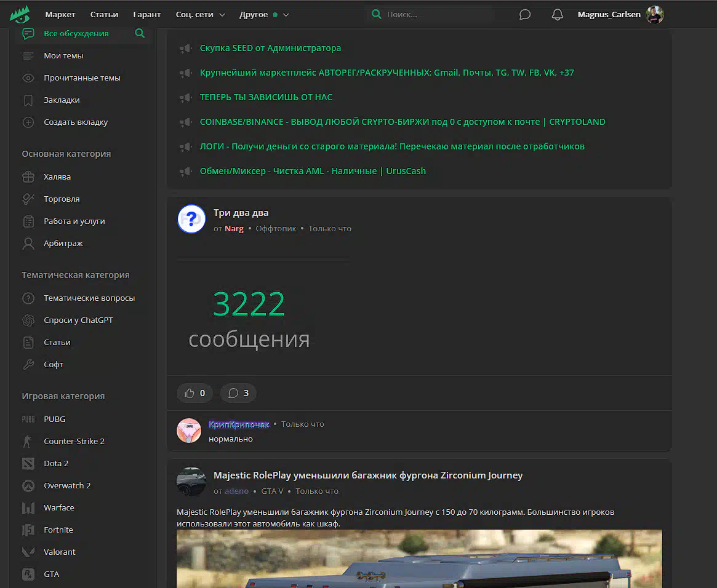The height and width of the screenshot is (588, 717).
Task: Expand the Другое dropdown menu
Action: tap(264, 15)
